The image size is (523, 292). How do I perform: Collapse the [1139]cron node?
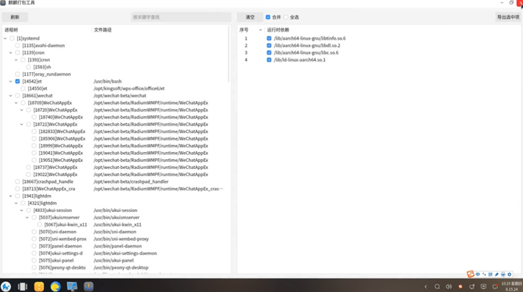10,52
